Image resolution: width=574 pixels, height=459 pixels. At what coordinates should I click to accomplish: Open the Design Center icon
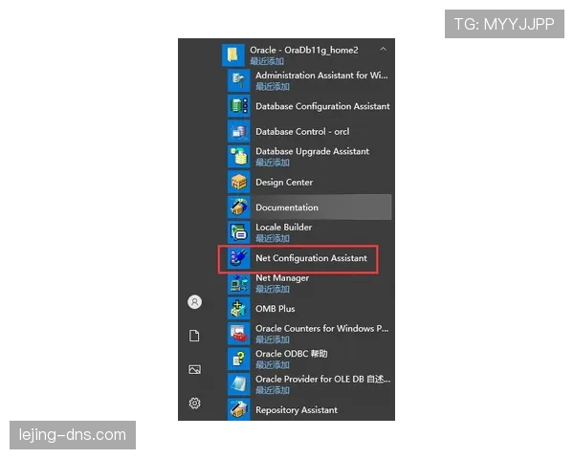[238, 182]
